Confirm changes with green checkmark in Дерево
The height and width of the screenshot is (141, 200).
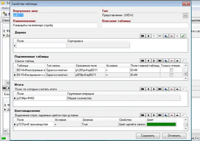(183, 36)
